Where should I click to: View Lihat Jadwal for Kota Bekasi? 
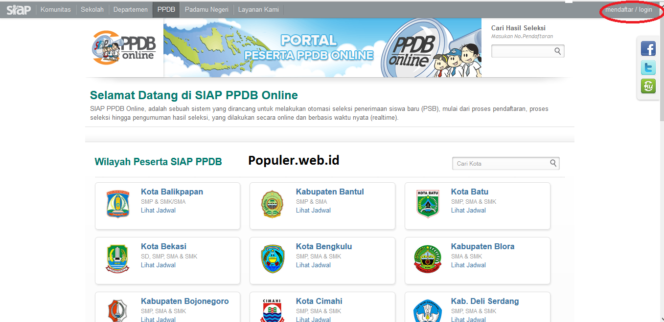[x=158, y=265]
